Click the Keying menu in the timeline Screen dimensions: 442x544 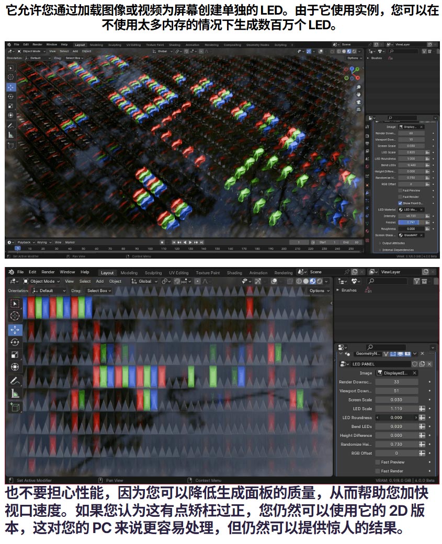tap(43, 242)
